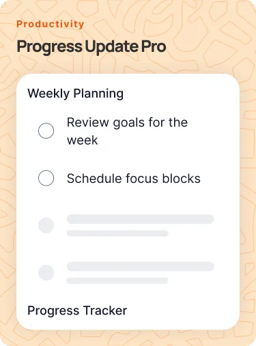
Task: Click patterned strip beneath the white card
Action: (x=128, y=338)
